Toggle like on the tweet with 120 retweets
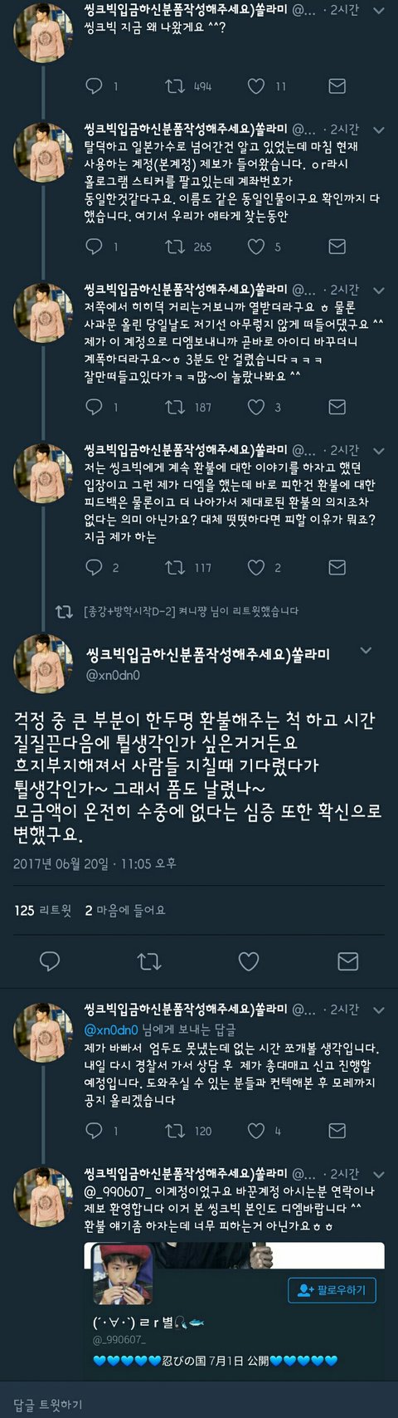The height and width of the screenshot is (1418, 398). pyautogui.click(x=256, y=1130)
